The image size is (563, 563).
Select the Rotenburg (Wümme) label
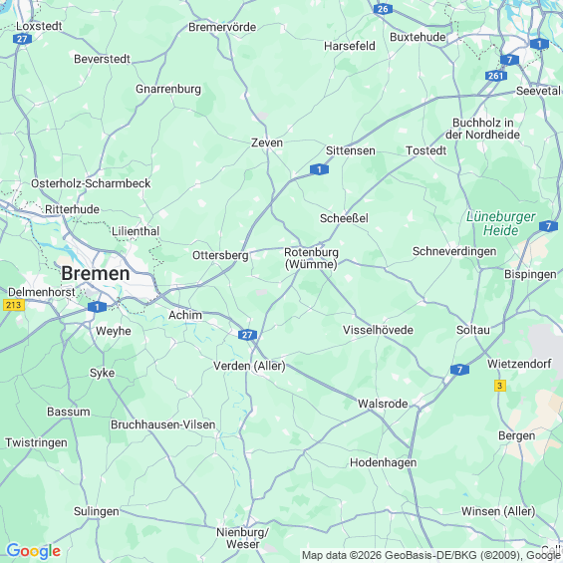point(311,258)
